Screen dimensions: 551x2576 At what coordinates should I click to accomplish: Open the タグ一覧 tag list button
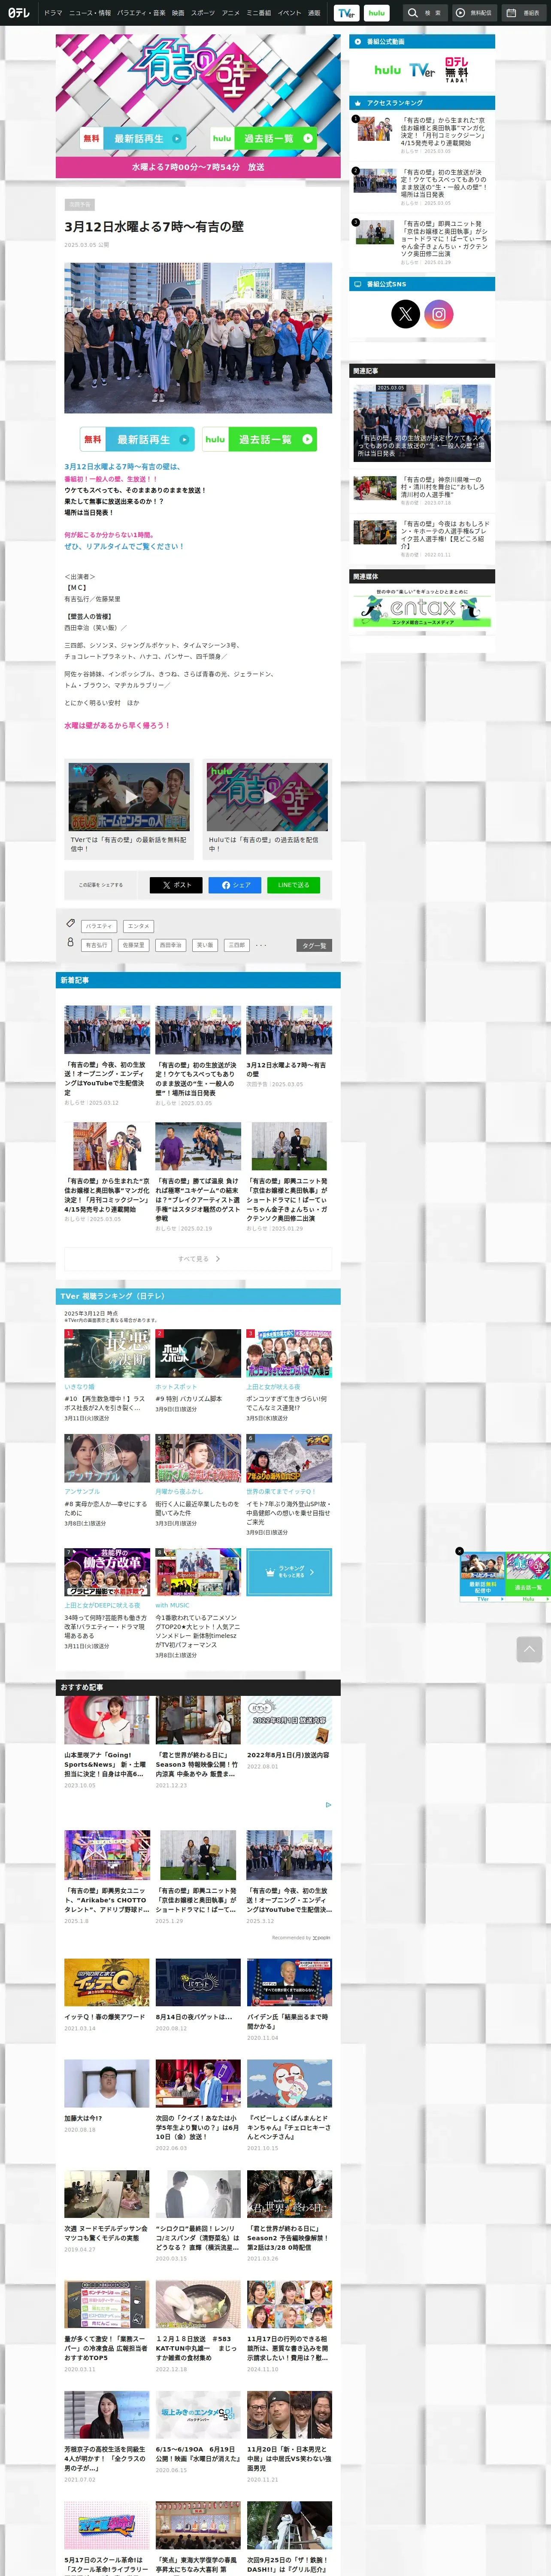(314, 945)
